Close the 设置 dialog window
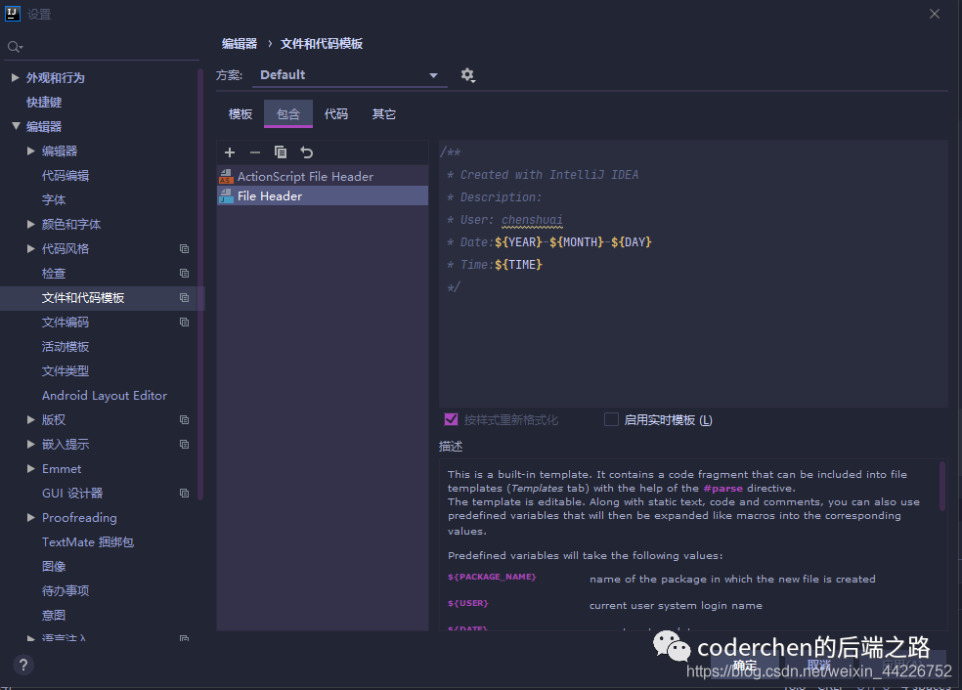 935,14
